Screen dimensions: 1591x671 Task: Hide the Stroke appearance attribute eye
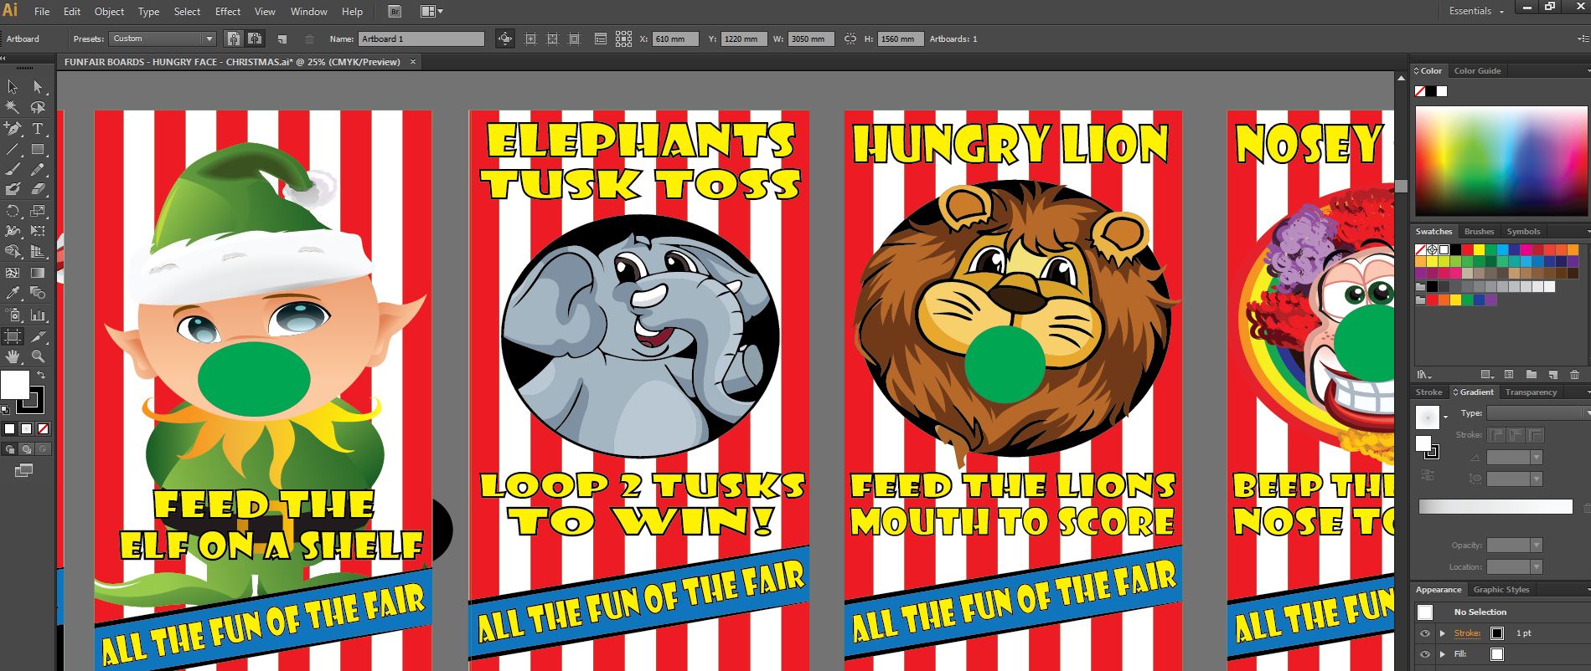click(1424, 633)
